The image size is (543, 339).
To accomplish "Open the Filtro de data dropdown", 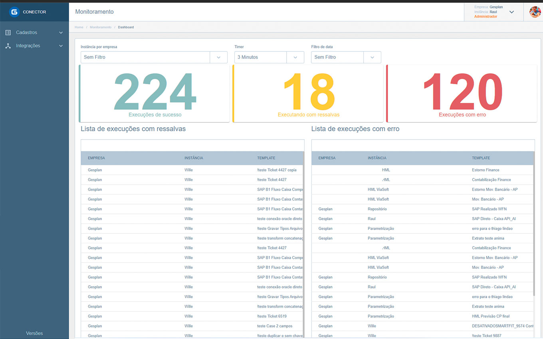I will coord(346,57).
